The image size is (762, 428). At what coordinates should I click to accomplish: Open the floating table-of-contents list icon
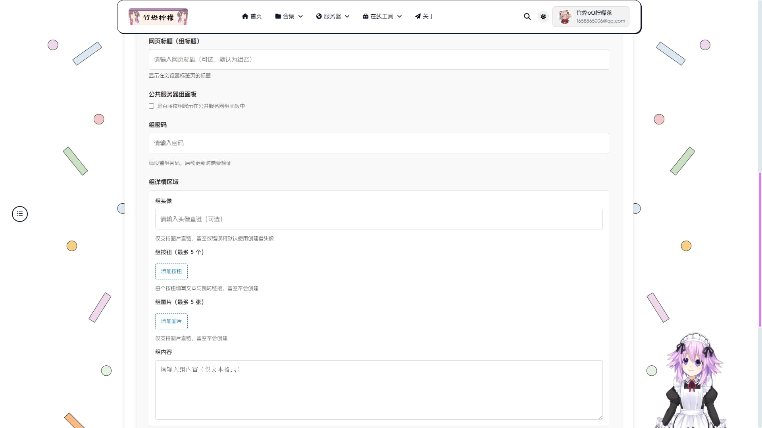tap(20, 214)
